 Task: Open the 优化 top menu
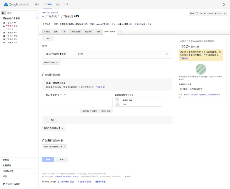coord(58,5)
